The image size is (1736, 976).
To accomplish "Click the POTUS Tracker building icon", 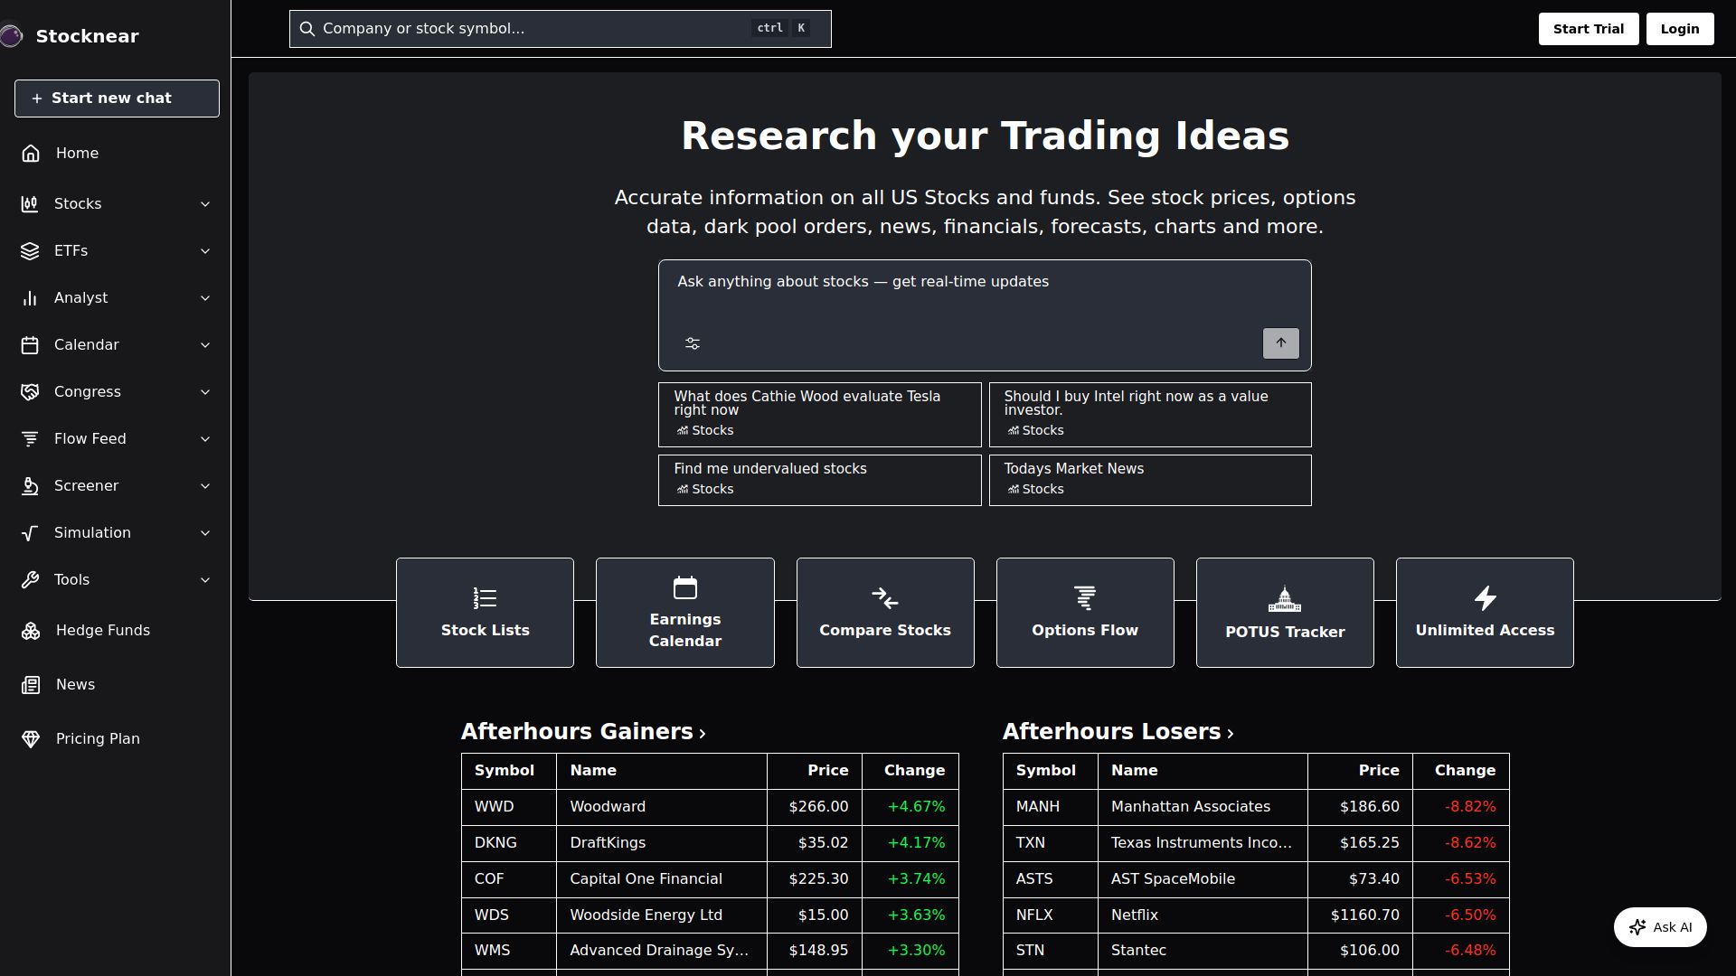I will pyautogui.click(x=1284, y=599).
